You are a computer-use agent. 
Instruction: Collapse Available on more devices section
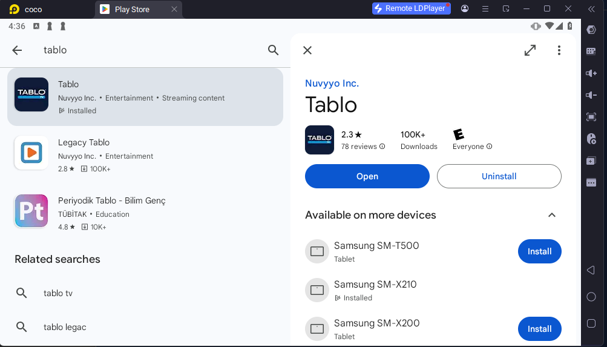click(551, 215)
